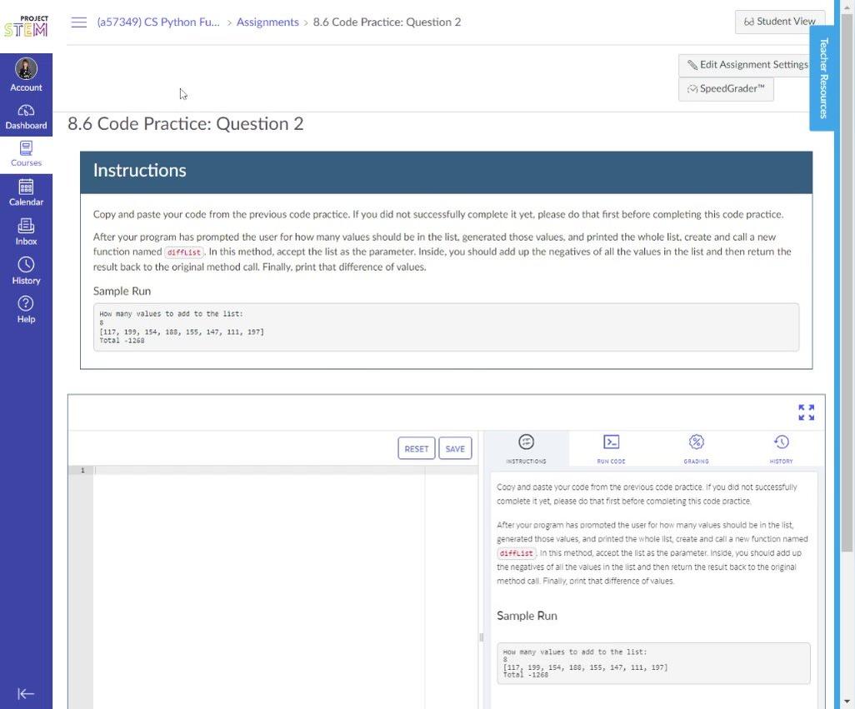This screenshot has height=709, width=855.
Task: Open the Courses menu
Action: point(26,154)
